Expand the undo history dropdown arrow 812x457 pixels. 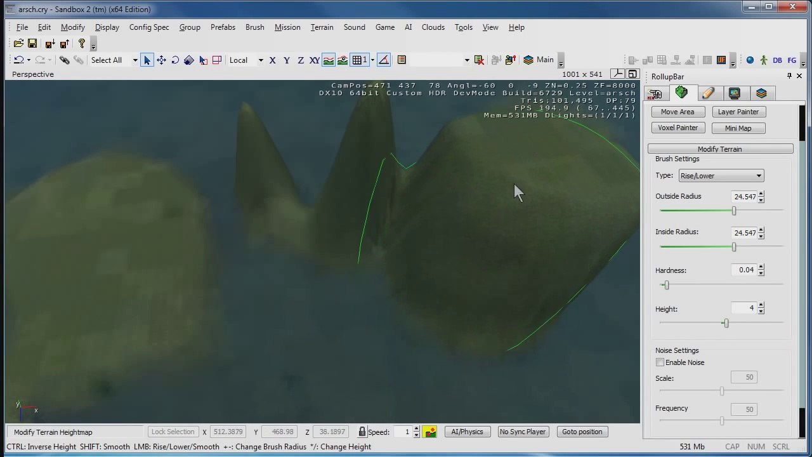pos(29,61)
